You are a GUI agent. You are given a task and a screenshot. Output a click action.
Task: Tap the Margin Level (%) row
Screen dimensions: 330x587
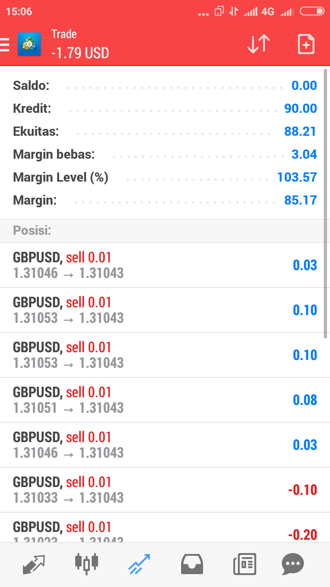coord(165,177)
